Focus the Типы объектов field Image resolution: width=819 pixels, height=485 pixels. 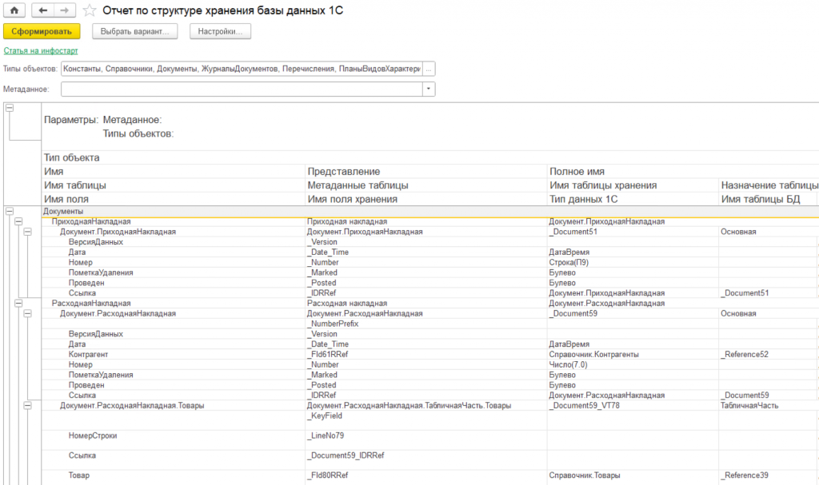(x=242, y=69)
